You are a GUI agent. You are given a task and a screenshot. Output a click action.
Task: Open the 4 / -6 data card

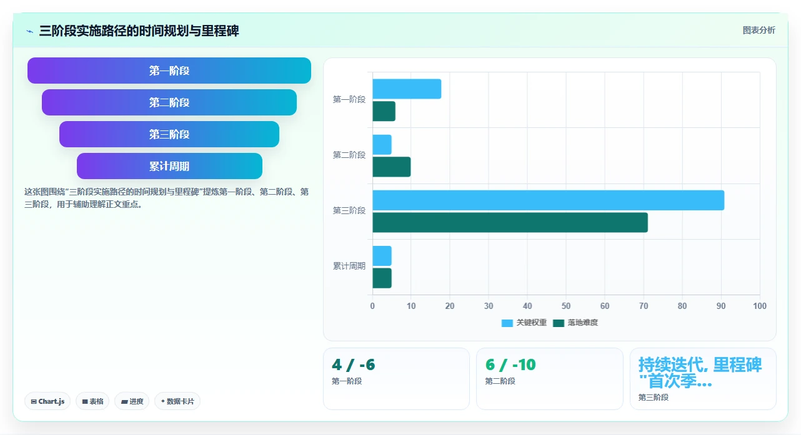click(396, 379)
